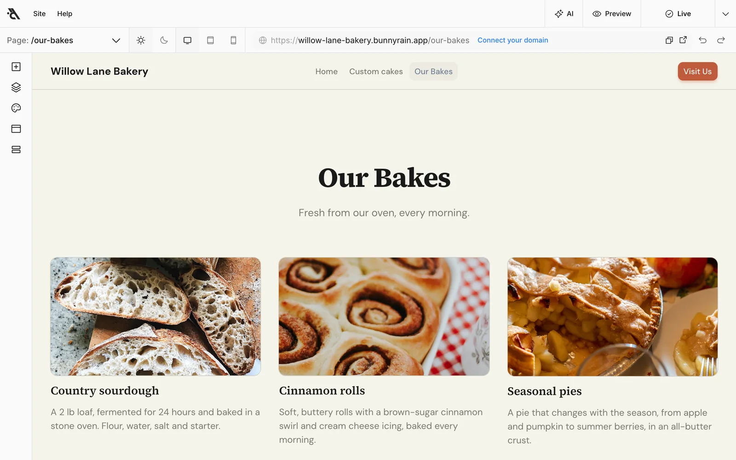Open the layers panel icon
The width and height of the screenshot is (736, 460).
[16, 87]
